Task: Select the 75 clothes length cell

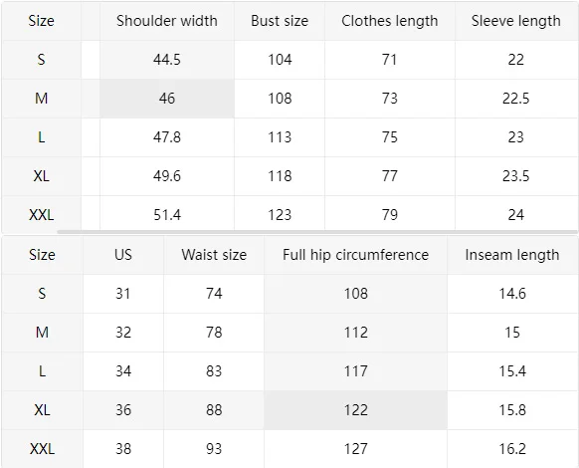Action: coord(390,137)
